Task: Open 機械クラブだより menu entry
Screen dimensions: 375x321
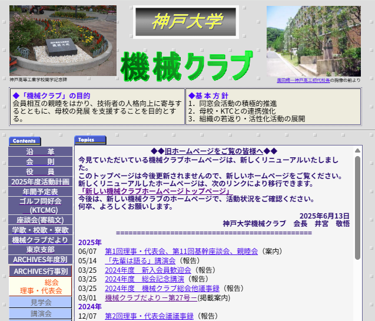Action: [x=40, y=240]
